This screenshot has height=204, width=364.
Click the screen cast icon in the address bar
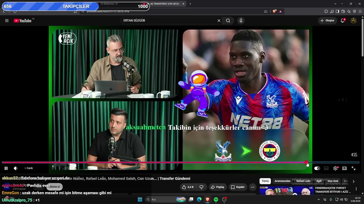click(x=266, y=11)
